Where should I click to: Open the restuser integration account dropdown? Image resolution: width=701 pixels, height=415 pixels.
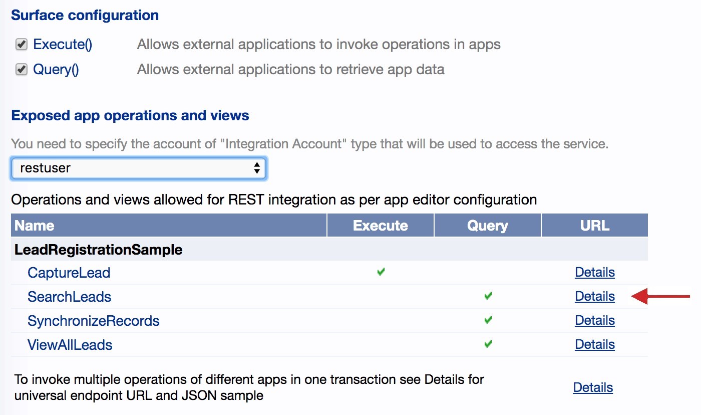[x=139, y=168]
